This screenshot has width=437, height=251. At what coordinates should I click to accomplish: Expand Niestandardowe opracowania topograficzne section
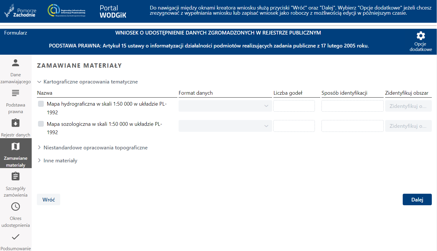coord(39,147)
